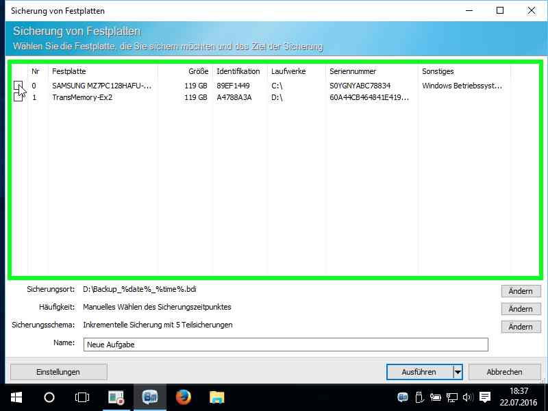Switch to the Bm backup app in taskbar

pos(150,397)
